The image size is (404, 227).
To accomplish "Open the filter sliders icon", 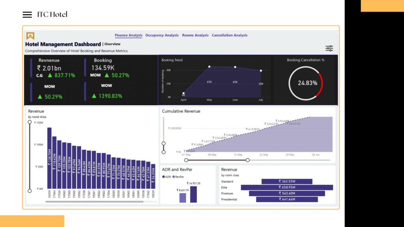I will [329, 48].
